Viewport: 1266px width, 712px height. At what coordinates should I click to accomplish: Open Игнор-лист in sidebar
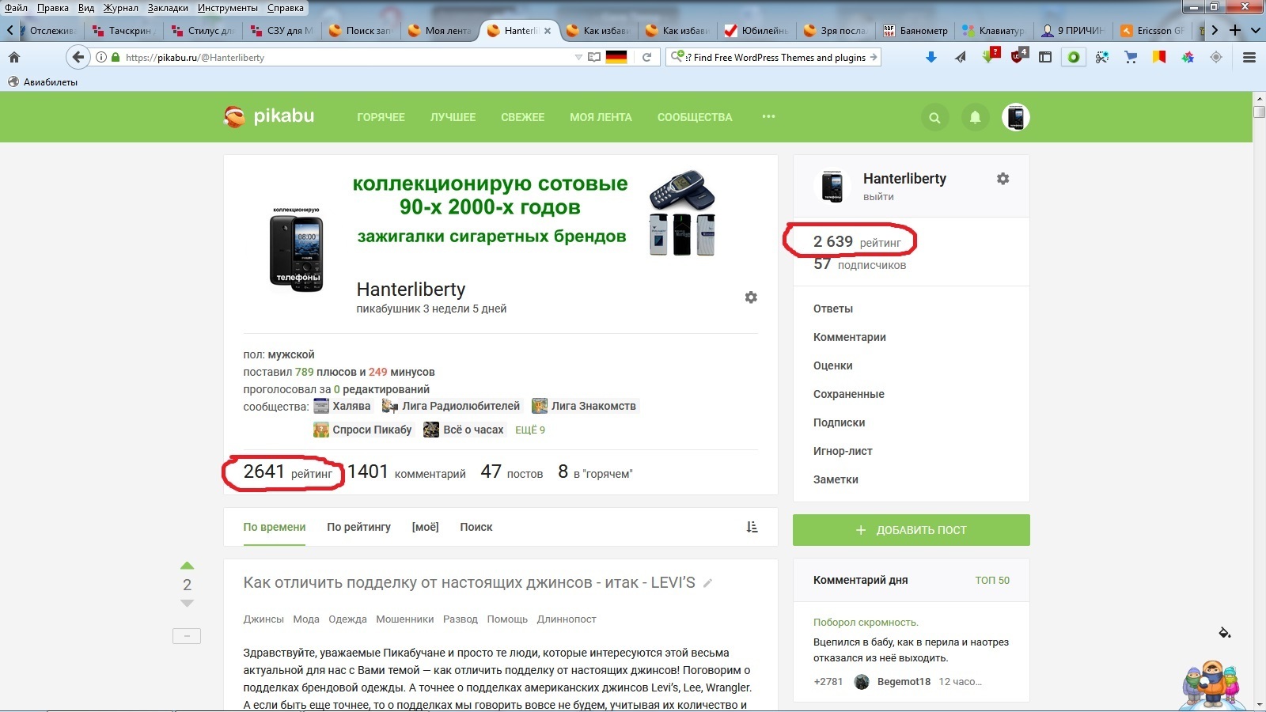coord(843,451)
